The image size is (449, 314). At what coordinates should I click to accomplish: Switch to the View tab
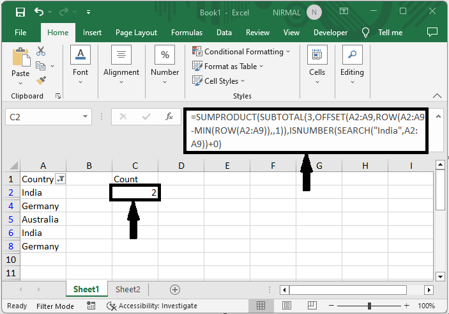(291, 33)
